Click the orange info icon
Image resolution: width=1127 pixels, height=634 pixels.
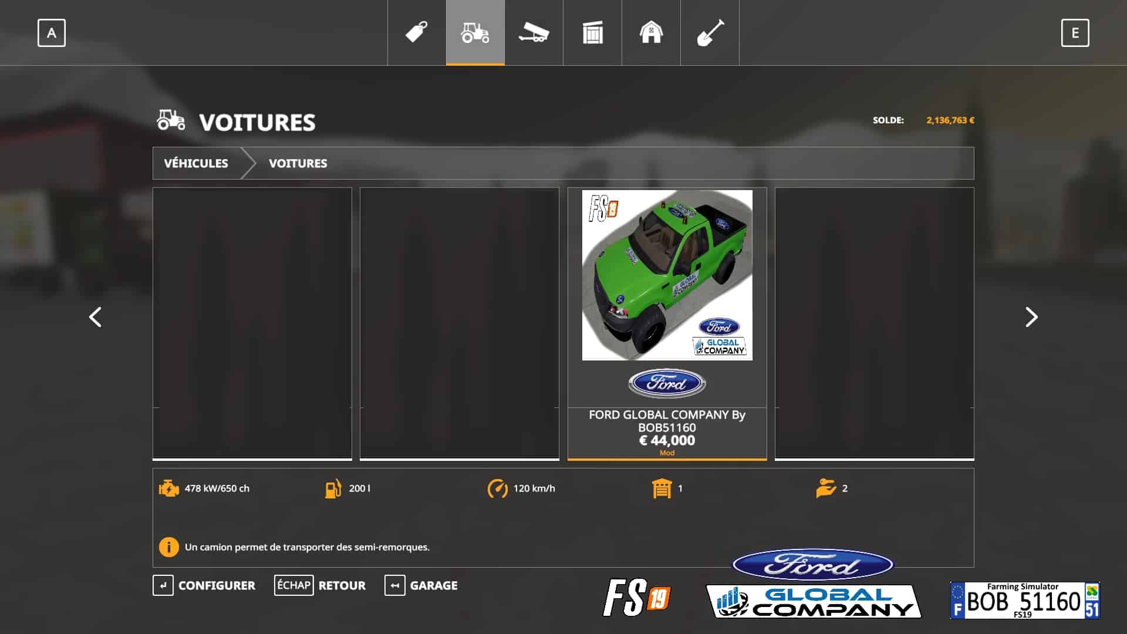coord(168,547)
